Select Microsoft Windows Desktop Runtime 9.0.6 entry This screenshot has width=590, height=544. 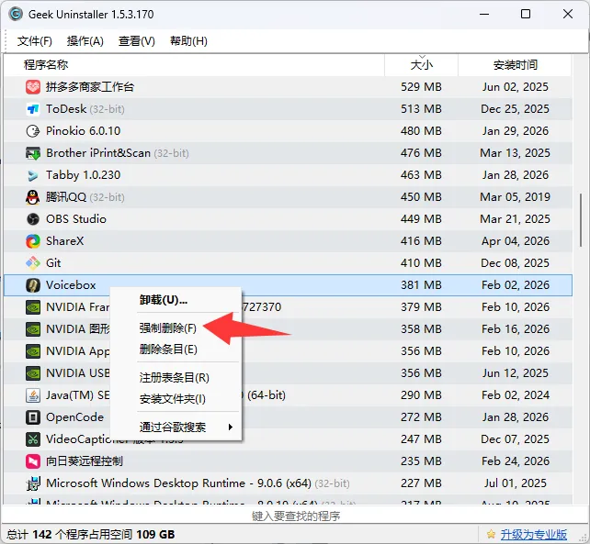point(198,483)
